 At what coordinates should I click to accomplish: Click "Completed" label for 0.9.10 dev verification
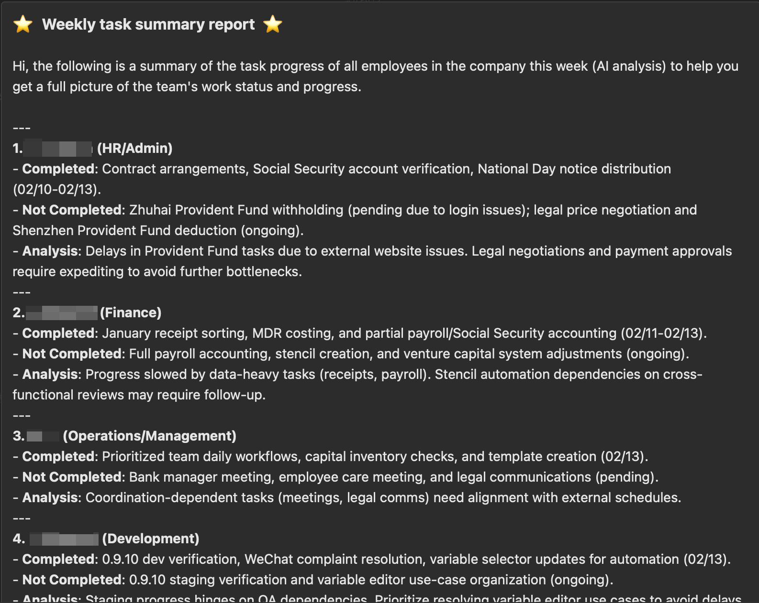click(59, 560)
